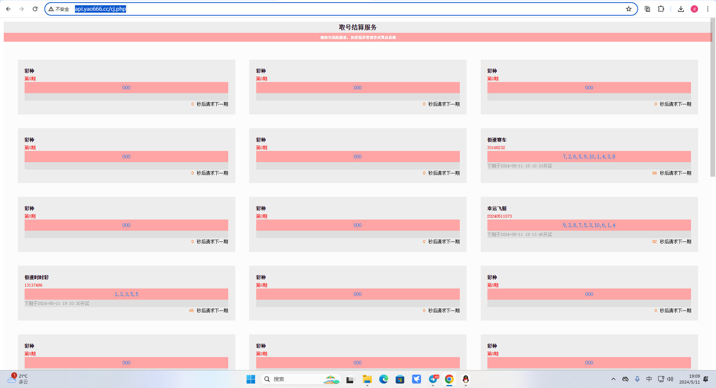716x388 pixels.
Task: Expand hidden system tray icons
Action: click(613, 379)
